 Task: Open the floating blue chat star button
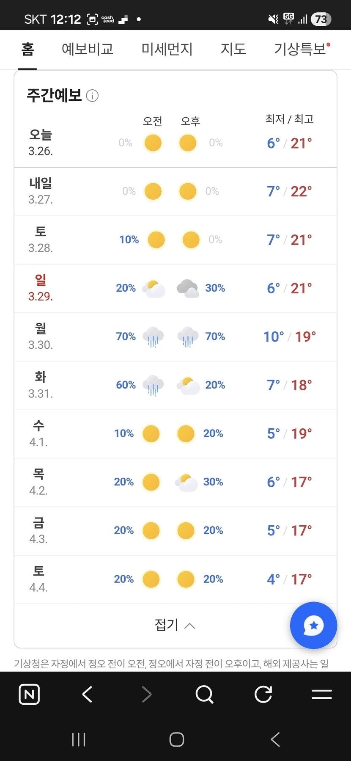313,625
